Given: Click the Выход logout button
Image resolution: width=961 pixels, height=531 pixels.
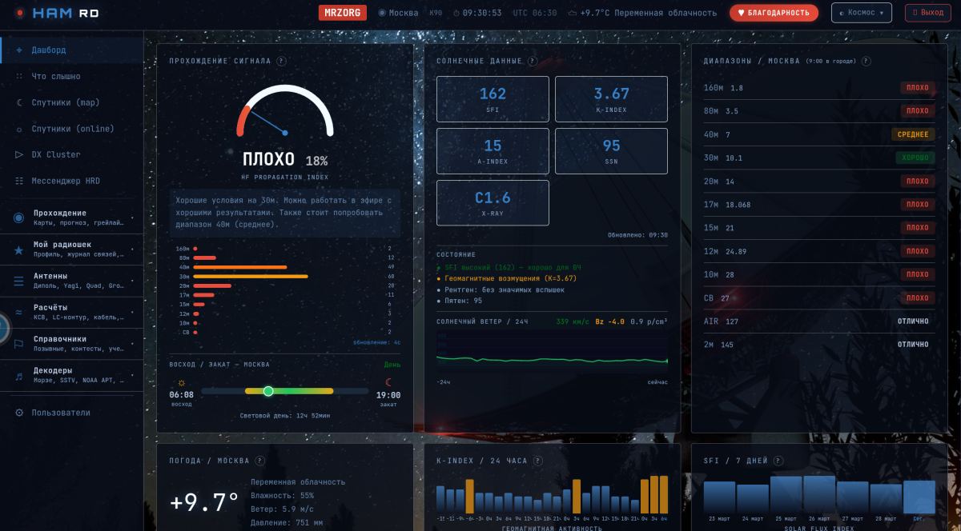Looking at the screenshot, I should [x=928, y=13].
